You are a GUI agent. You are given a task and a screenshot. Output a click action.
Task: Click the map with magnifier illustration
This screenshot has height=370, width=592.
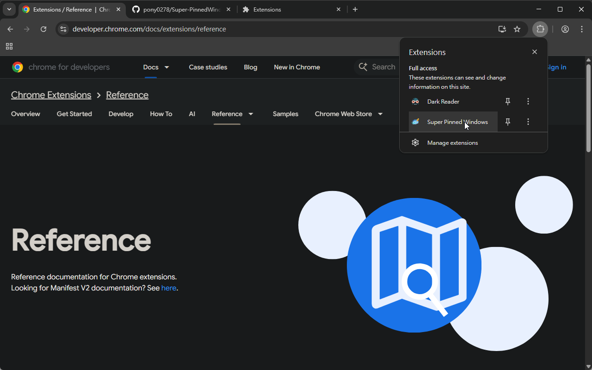(x=414, y=265)
